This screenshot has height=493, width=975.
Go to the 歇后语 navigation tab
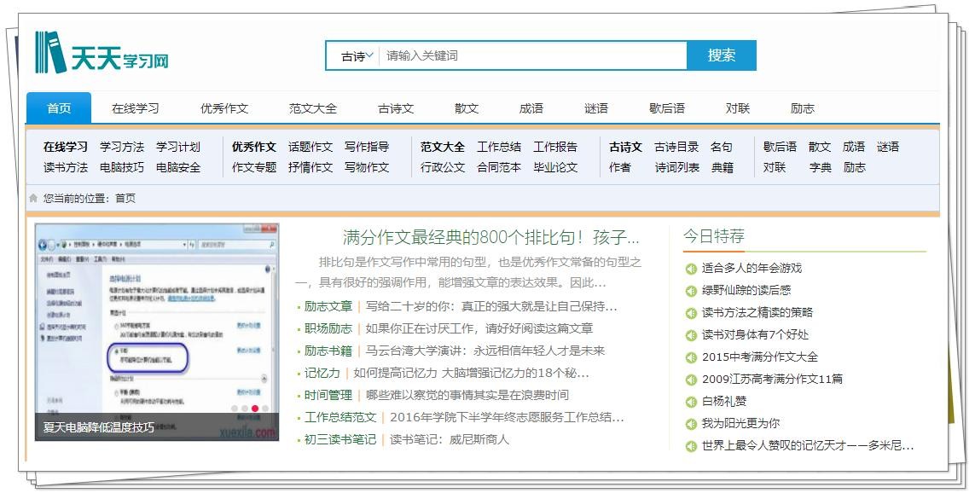click(667, 108)
